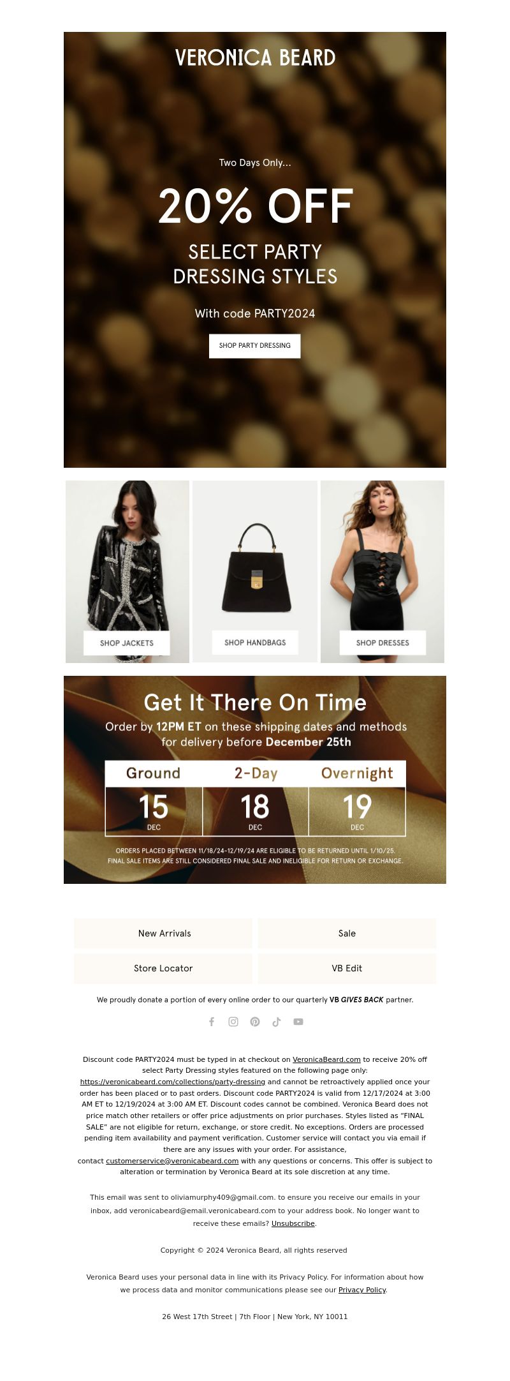Click the Shop Jackets button

127,643
